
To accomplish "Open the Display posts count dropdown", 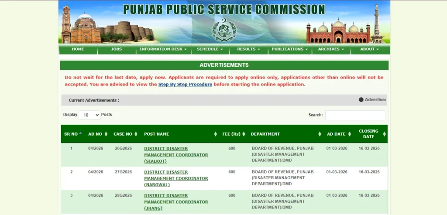I will pos(89,115).
